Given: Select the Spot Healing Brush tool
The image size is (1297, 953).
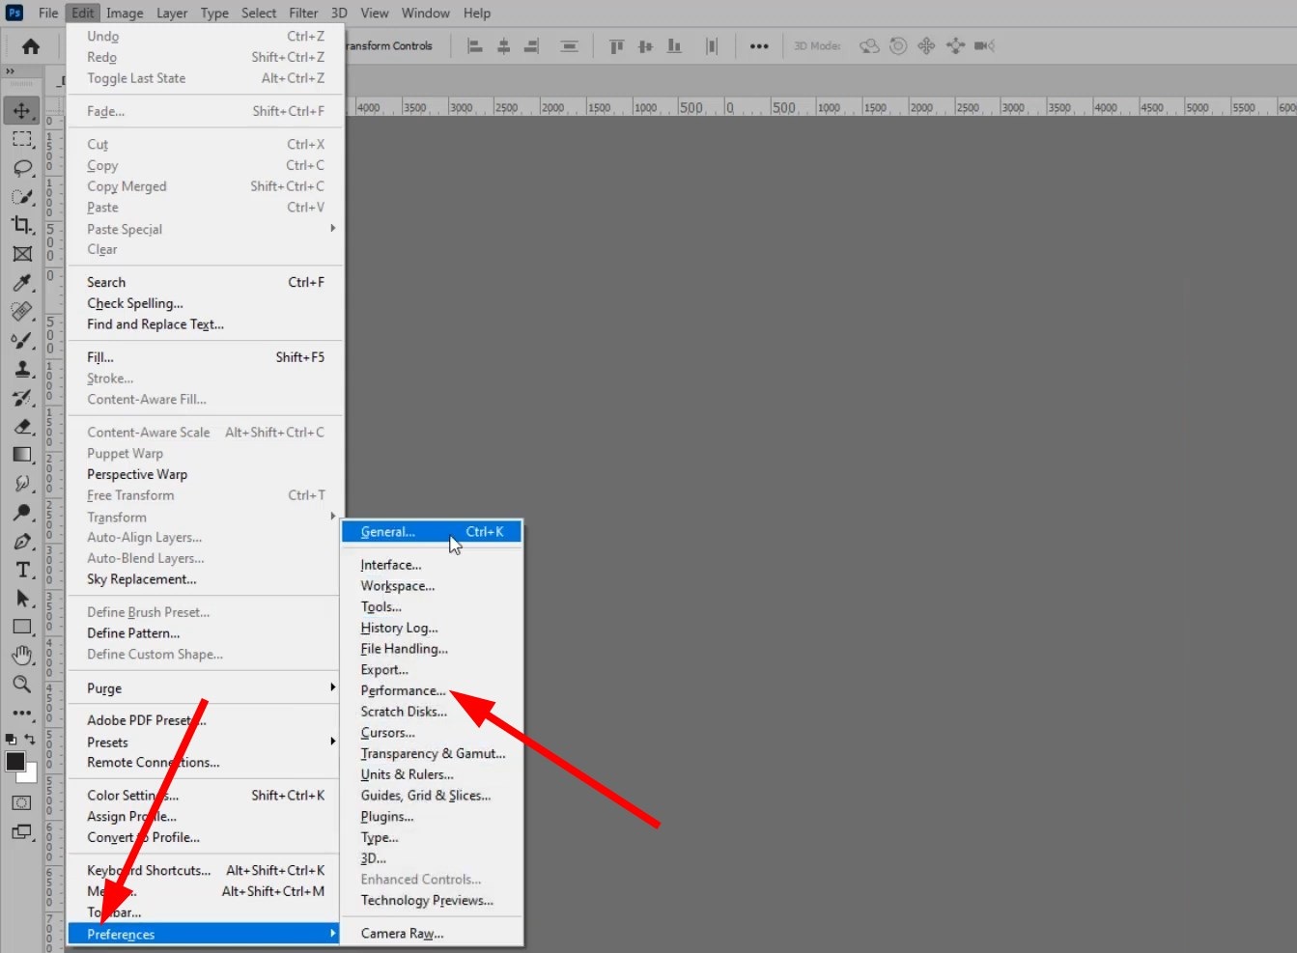Looking at the screenshot, I should click(x=21, y=311).
